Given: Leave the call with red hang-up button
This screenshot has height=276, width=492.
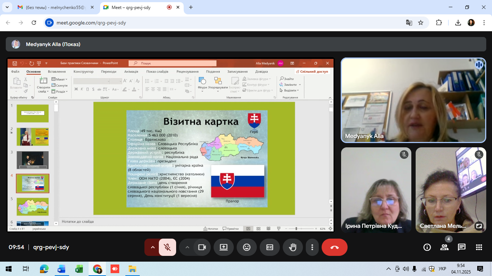Looking at the screenshot, I should click(x=334, y=247).
